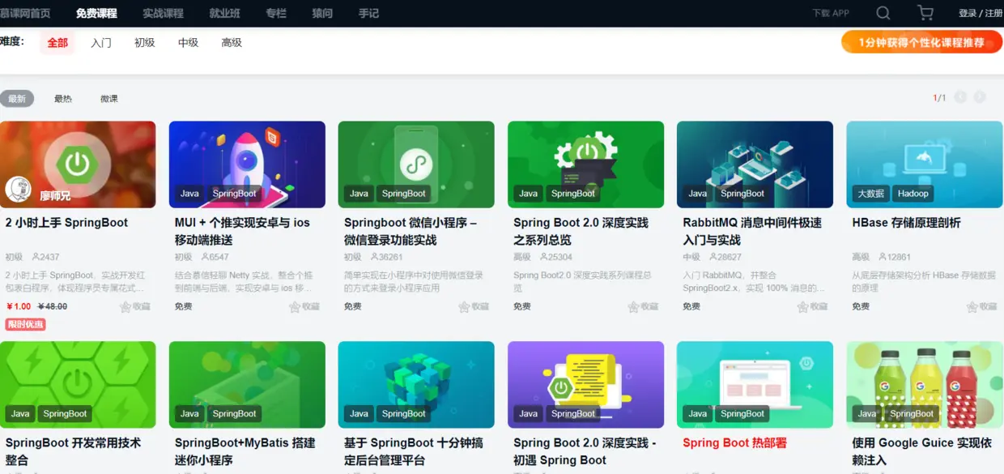Open the shopping cart icon
The image size is (1004, 474).
coord(925,13)
